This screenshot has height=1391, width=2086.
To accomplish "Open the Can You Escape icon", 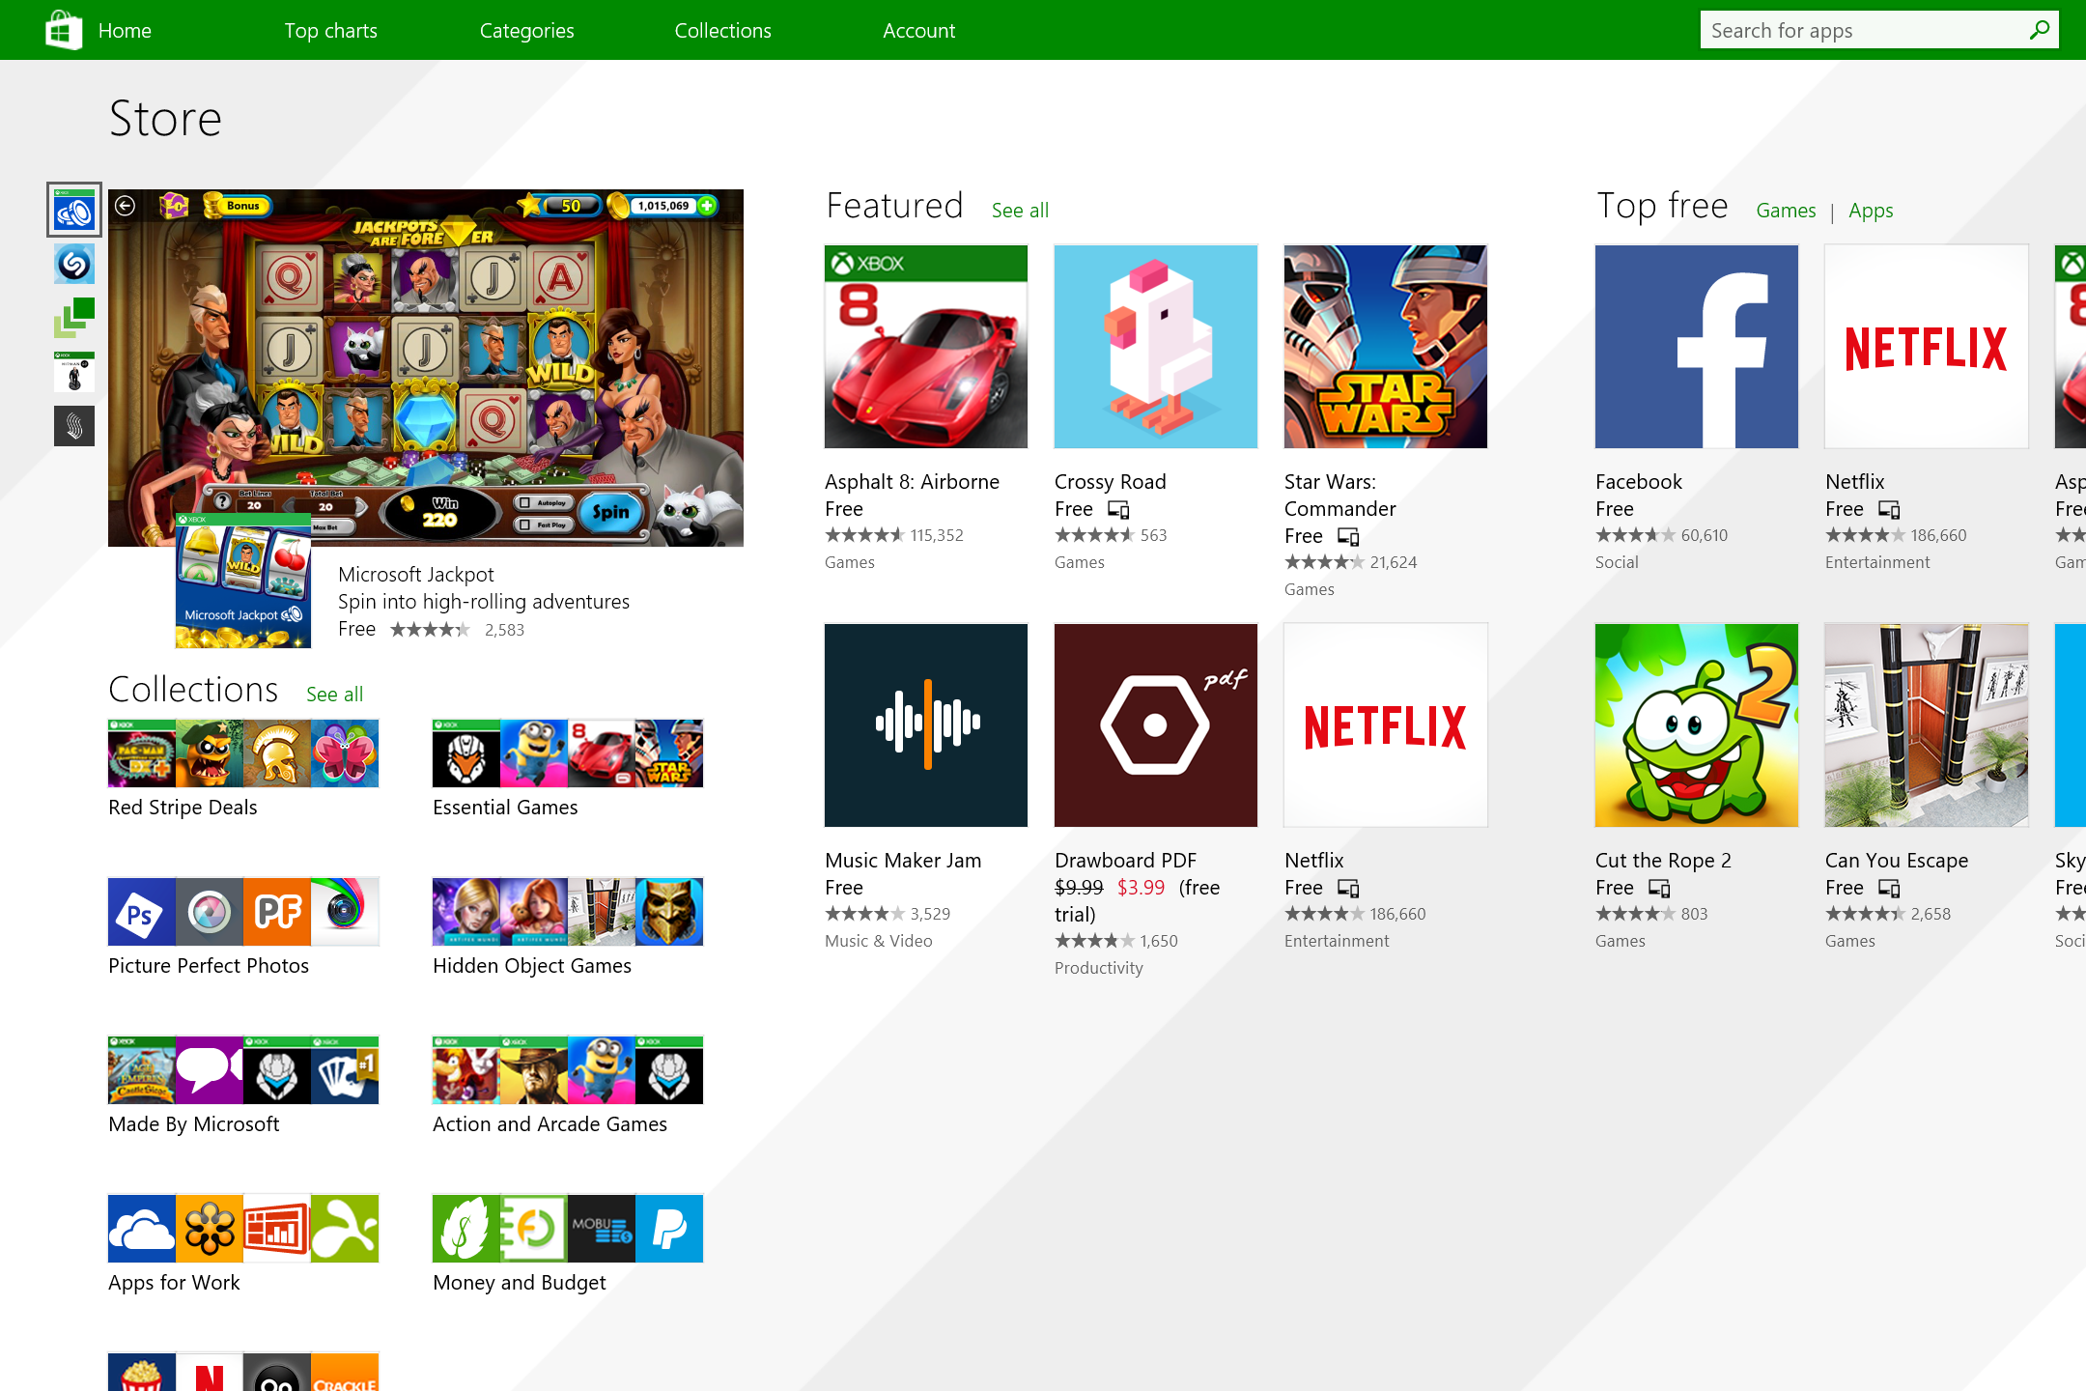I will 1927,725.
